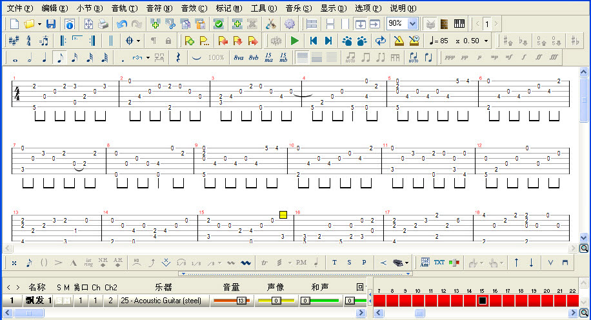
Task: Insert a close repeat bar
Action: [x=92, y=41]
